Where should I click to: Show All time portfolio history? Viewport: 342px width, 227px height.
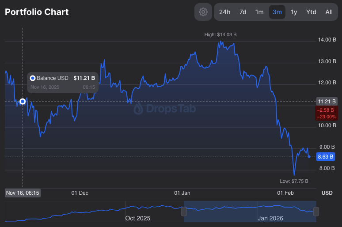point(329,12)
